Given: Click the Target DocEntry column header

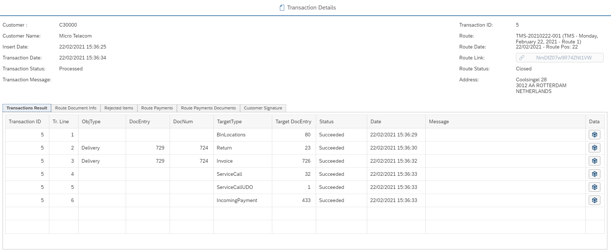Looking at the screenshot, I should (293, 121).
